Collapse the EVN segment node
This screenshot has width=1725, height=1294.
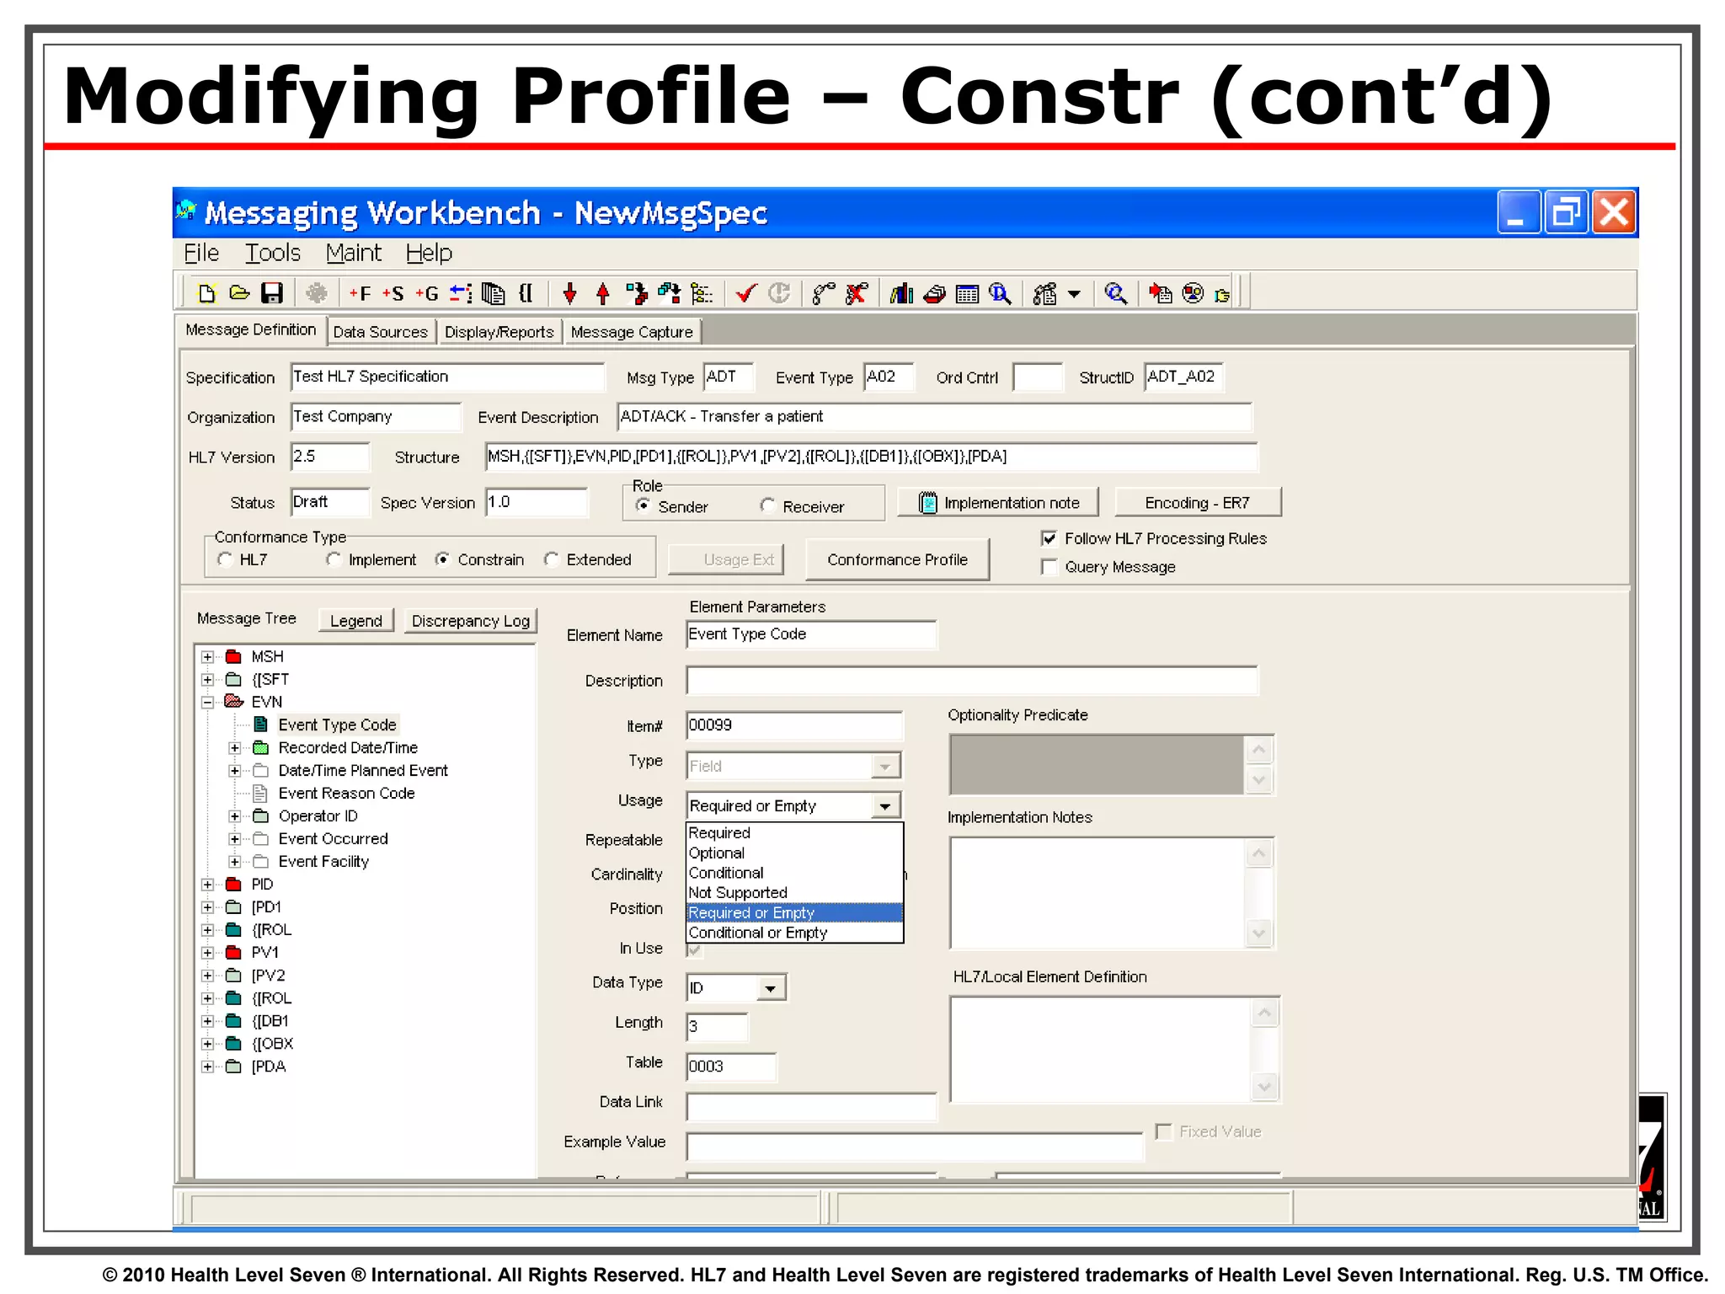[207, 702]
